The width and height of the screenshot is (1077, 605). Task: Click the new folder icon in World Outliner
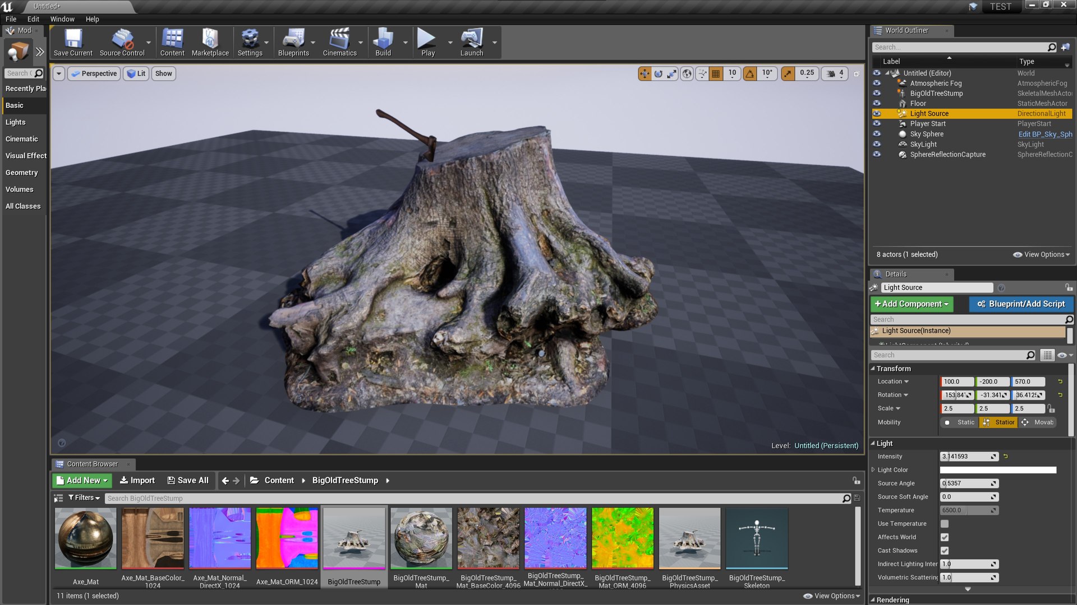[1065, 47]
